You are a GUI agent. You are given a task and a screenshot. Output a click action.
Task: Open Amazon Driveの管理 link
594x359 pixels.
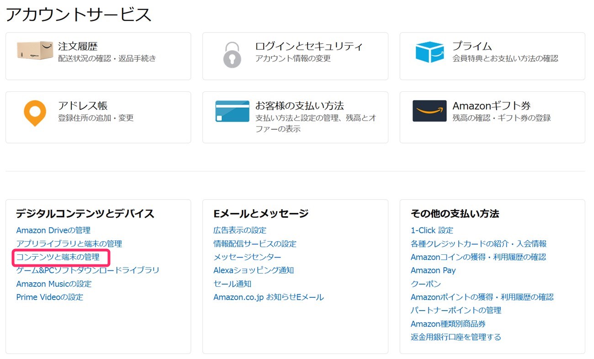click(x=53, y=230)
